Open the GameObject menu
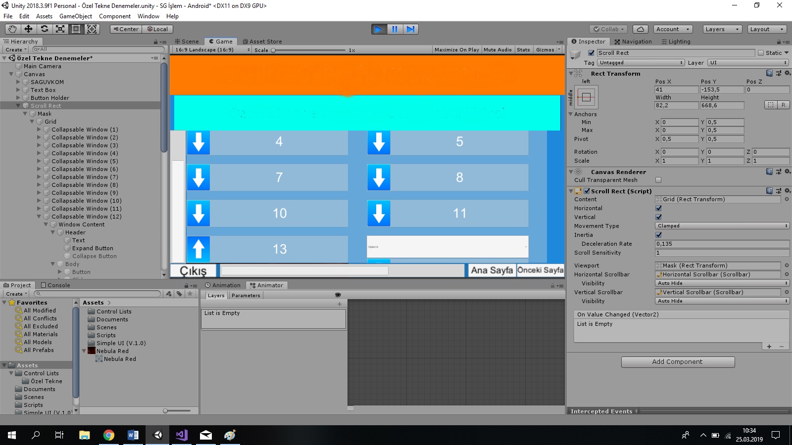Image resolution: width=792 pixels, height=445 pixels. coord(76,16)
